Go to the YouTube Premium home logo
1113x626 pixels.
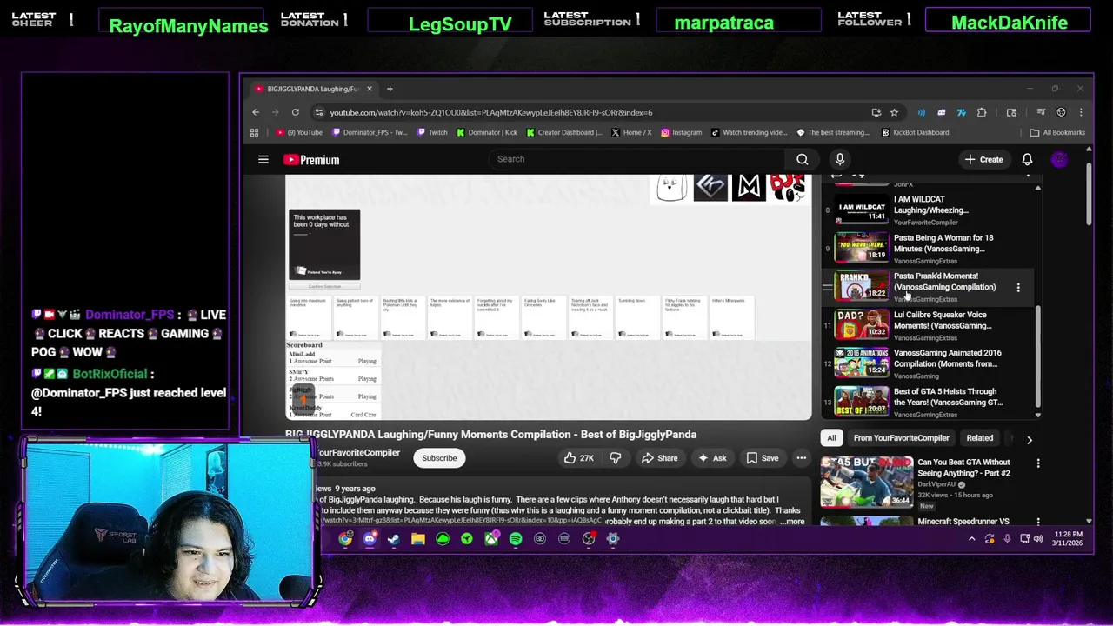pyautogui.click(x=311, y=160)
